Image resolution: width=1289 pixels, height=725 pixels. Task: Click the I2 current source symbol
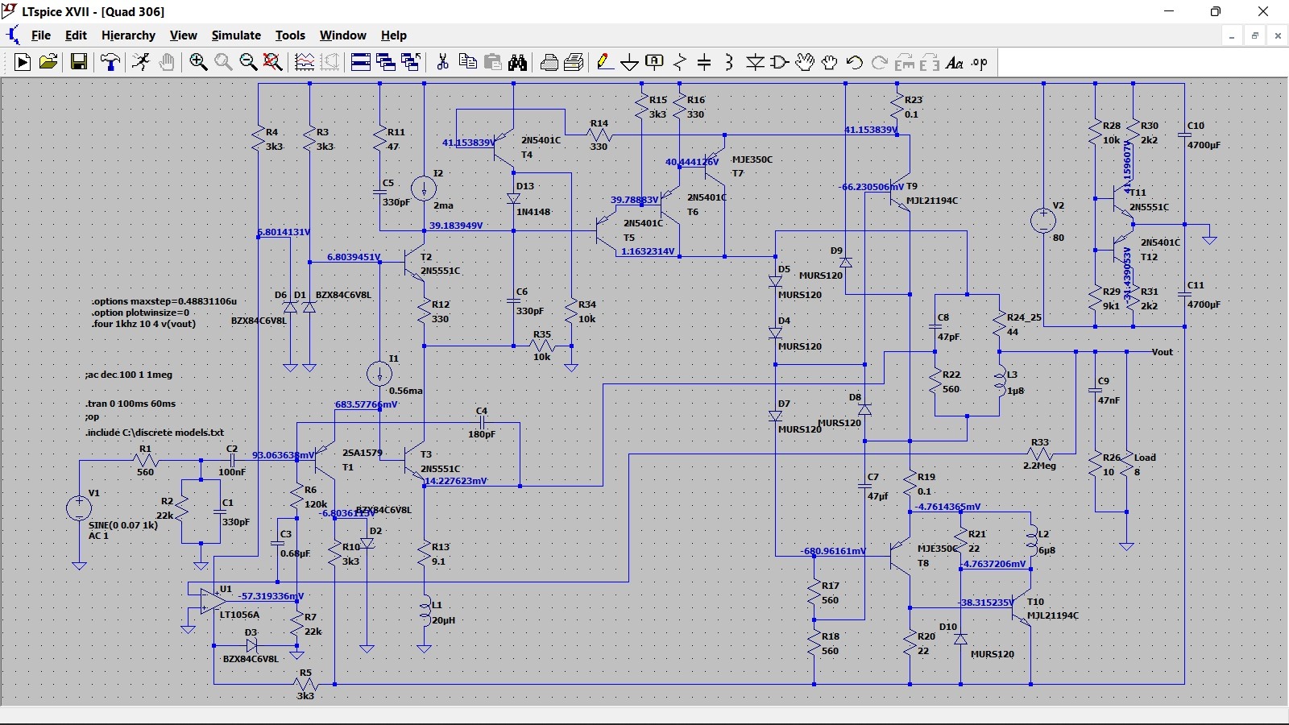[x=424, y=188]
